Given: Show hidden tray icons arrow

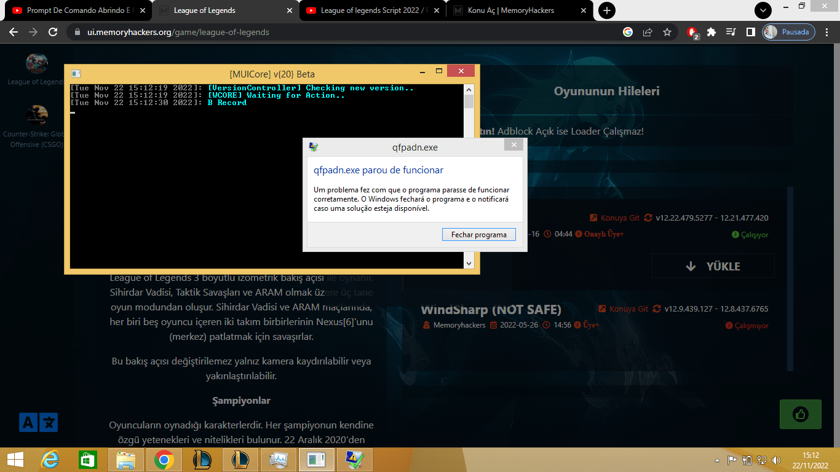Looking at the screenshot, I should point(717,460).
